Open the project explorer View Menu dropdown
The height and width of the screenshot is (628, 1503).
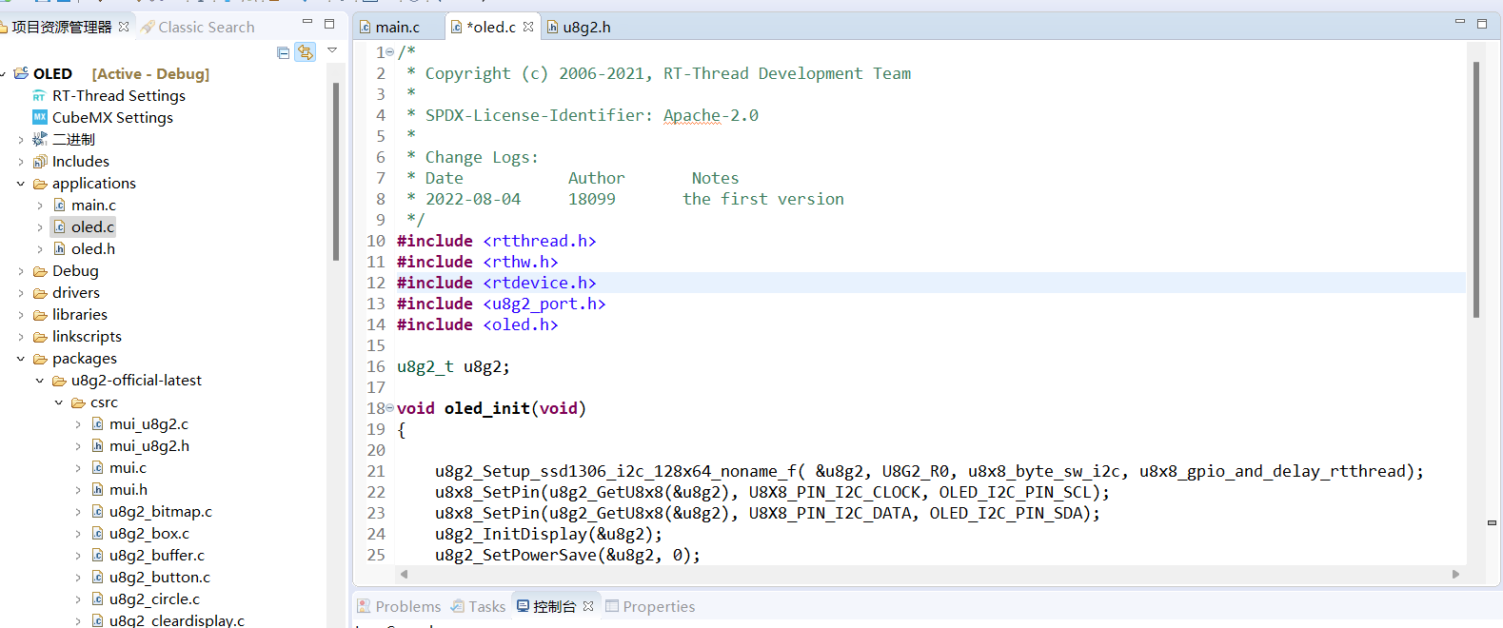tap(332, 50)
